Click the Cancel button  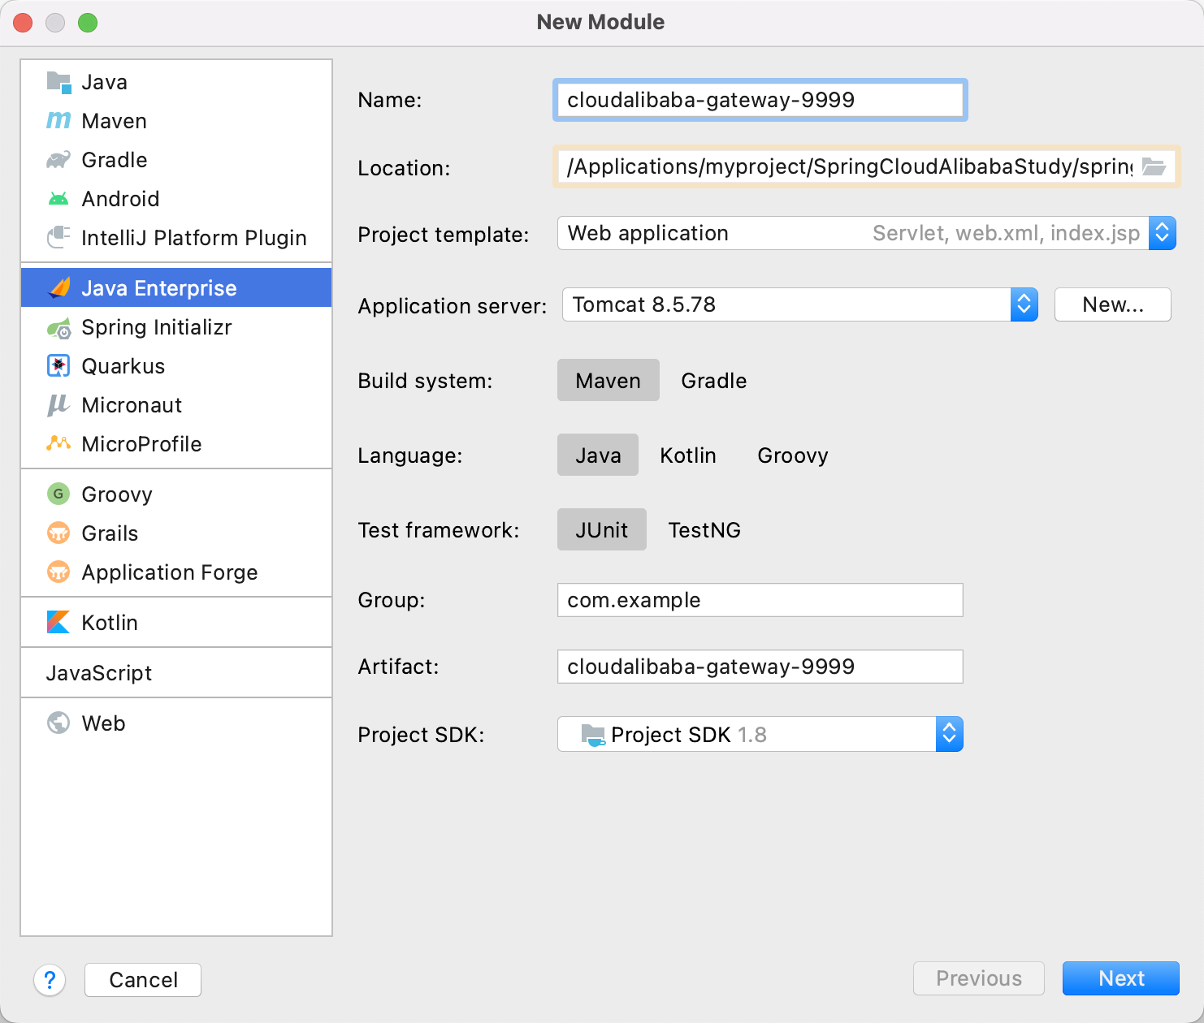tap(143, 980)
